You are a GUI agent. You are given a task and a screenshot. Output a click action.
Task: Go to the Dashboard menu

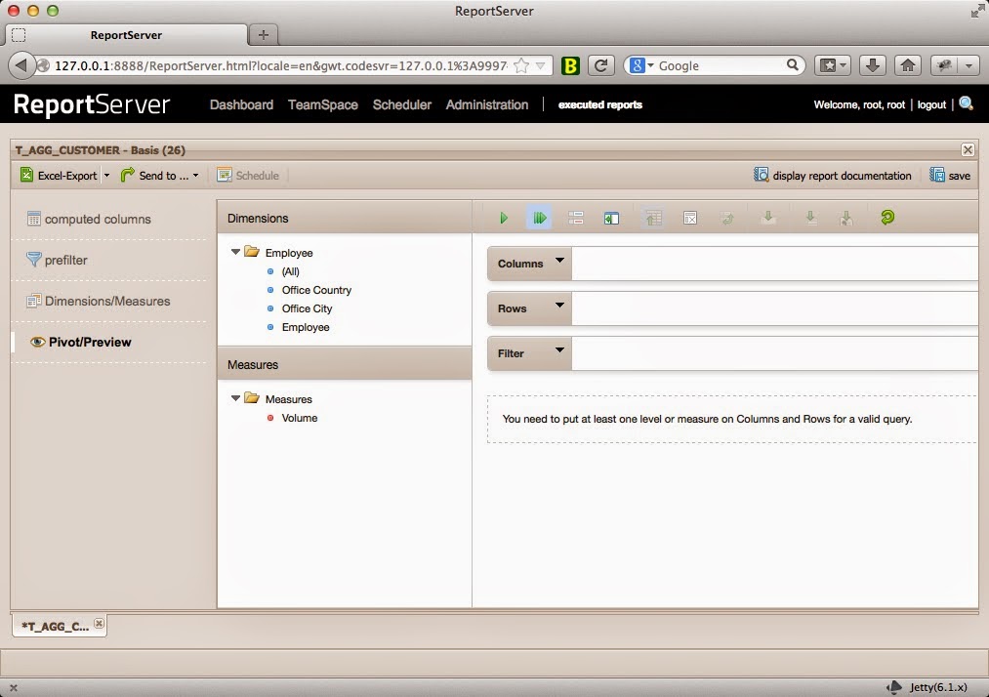pyautogui.click(x=241, y=104)
